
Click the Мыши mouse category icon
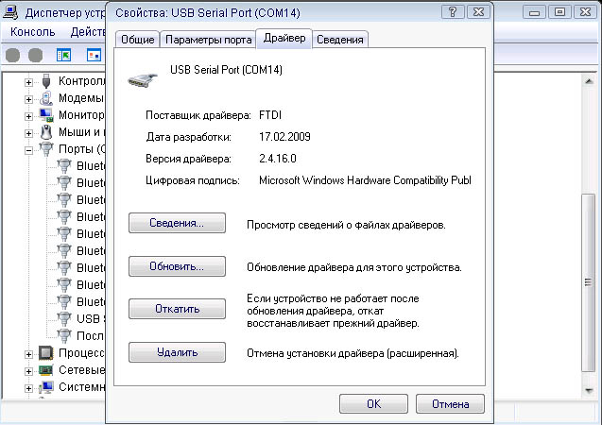pos(47,132)
